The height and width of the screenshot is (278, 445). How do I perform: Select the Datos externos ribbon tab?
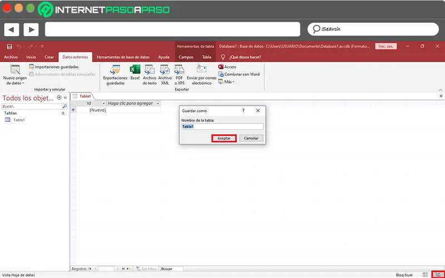point(75,57)
